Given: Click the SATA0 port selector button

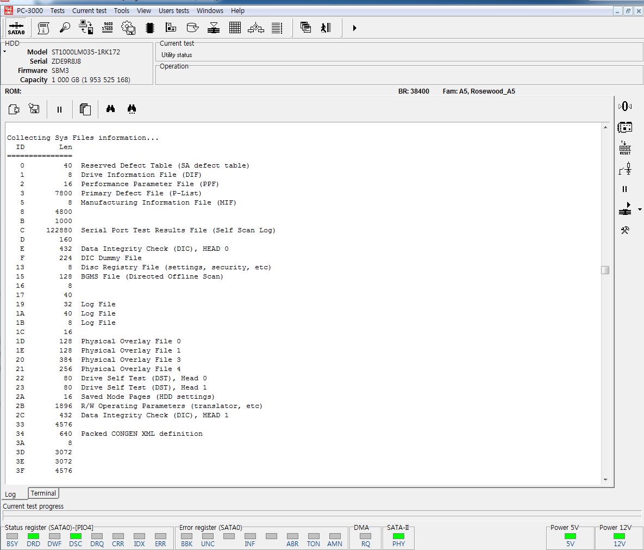Looking at the screenshot, I should point(16,28).
